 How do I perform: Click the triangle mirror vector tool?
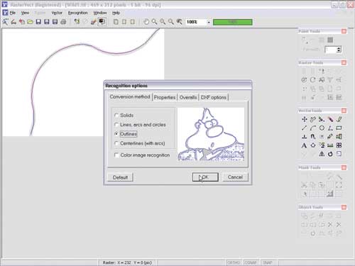322,154
